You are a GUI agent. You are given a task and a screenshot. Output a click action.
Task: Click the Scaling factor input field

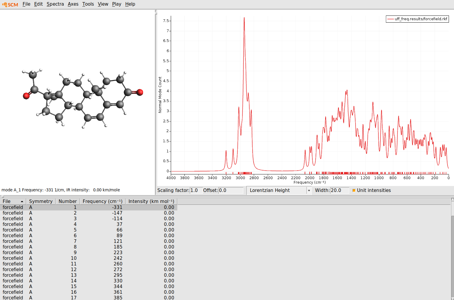pyautogui.click(x=196, y=190)
